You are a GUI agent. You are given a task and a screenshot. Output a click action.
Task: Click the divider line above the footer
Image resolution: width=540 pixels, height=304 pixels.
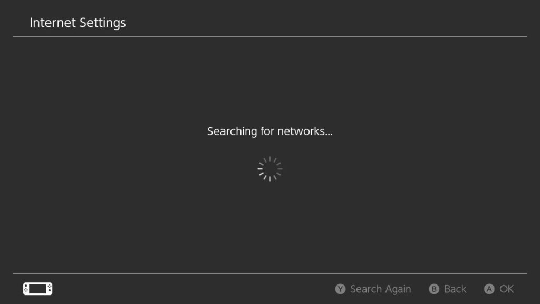coord(270,273)
